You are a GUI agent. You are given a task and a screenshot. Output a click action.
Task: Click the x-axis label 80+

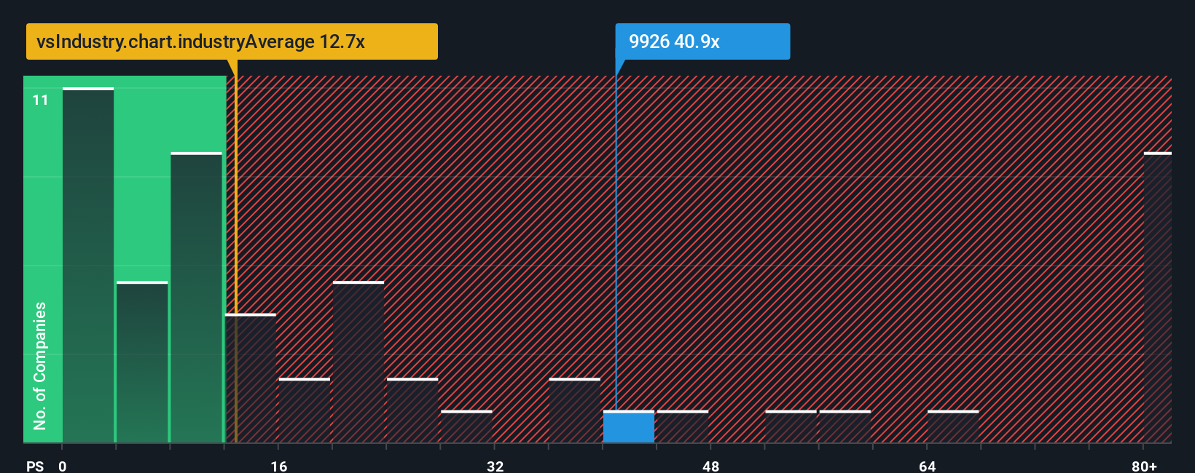[x=1145, y=466]
